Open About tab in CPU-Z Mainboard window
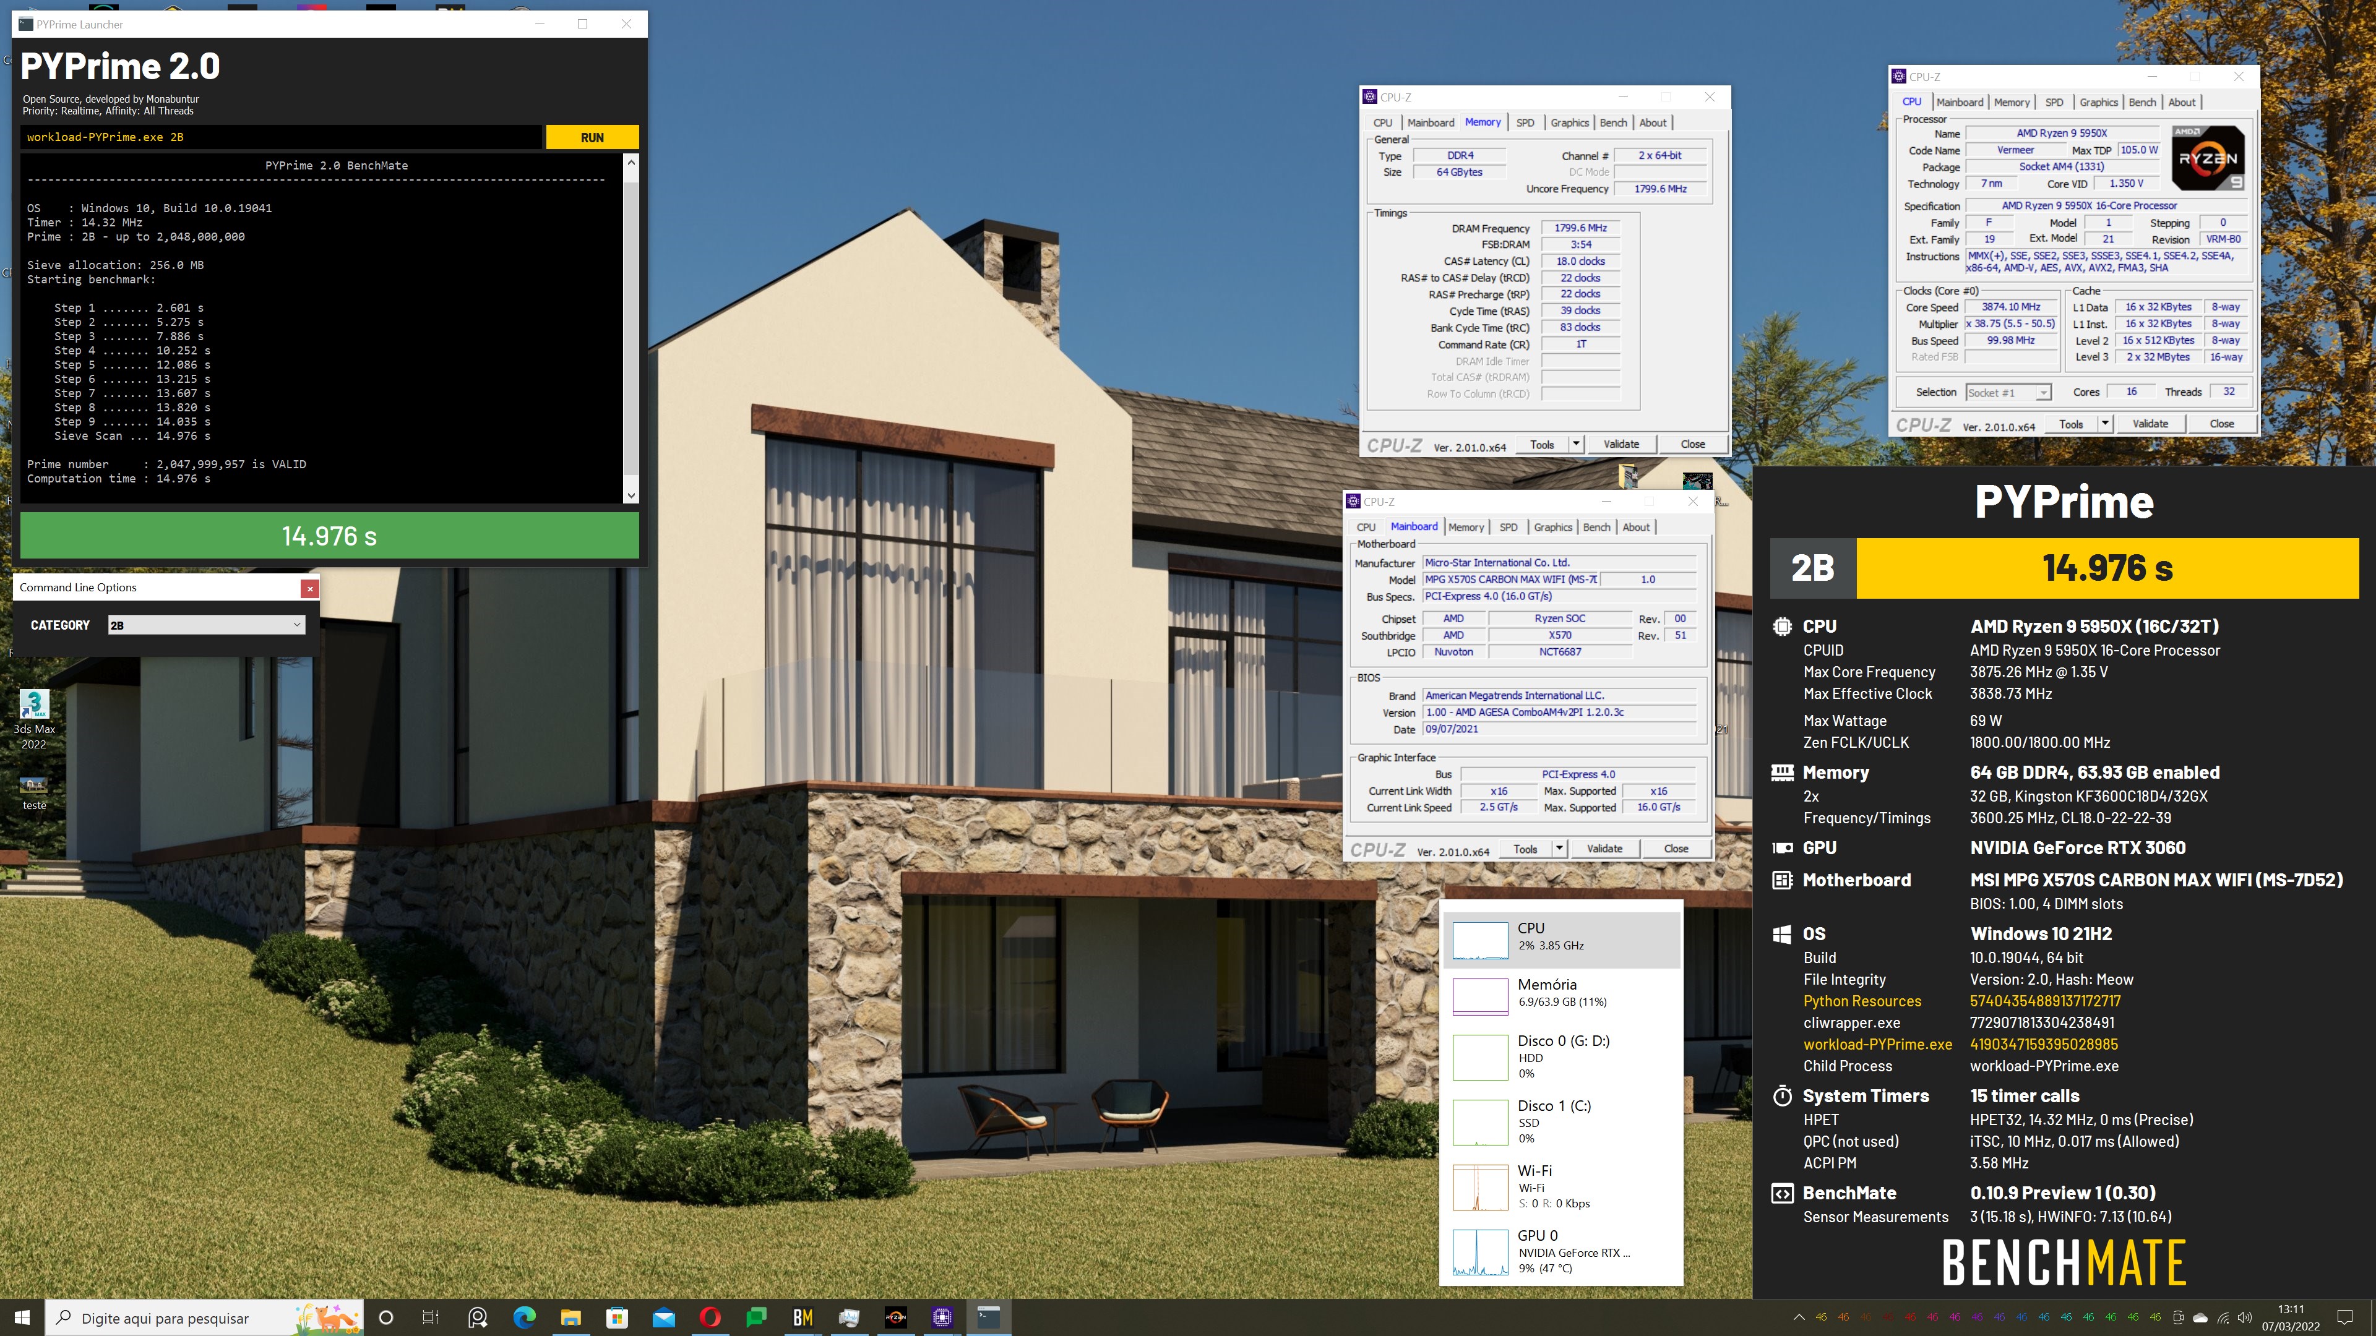The height and width of the screenshot is (1336, 2376). [1636, 528]
